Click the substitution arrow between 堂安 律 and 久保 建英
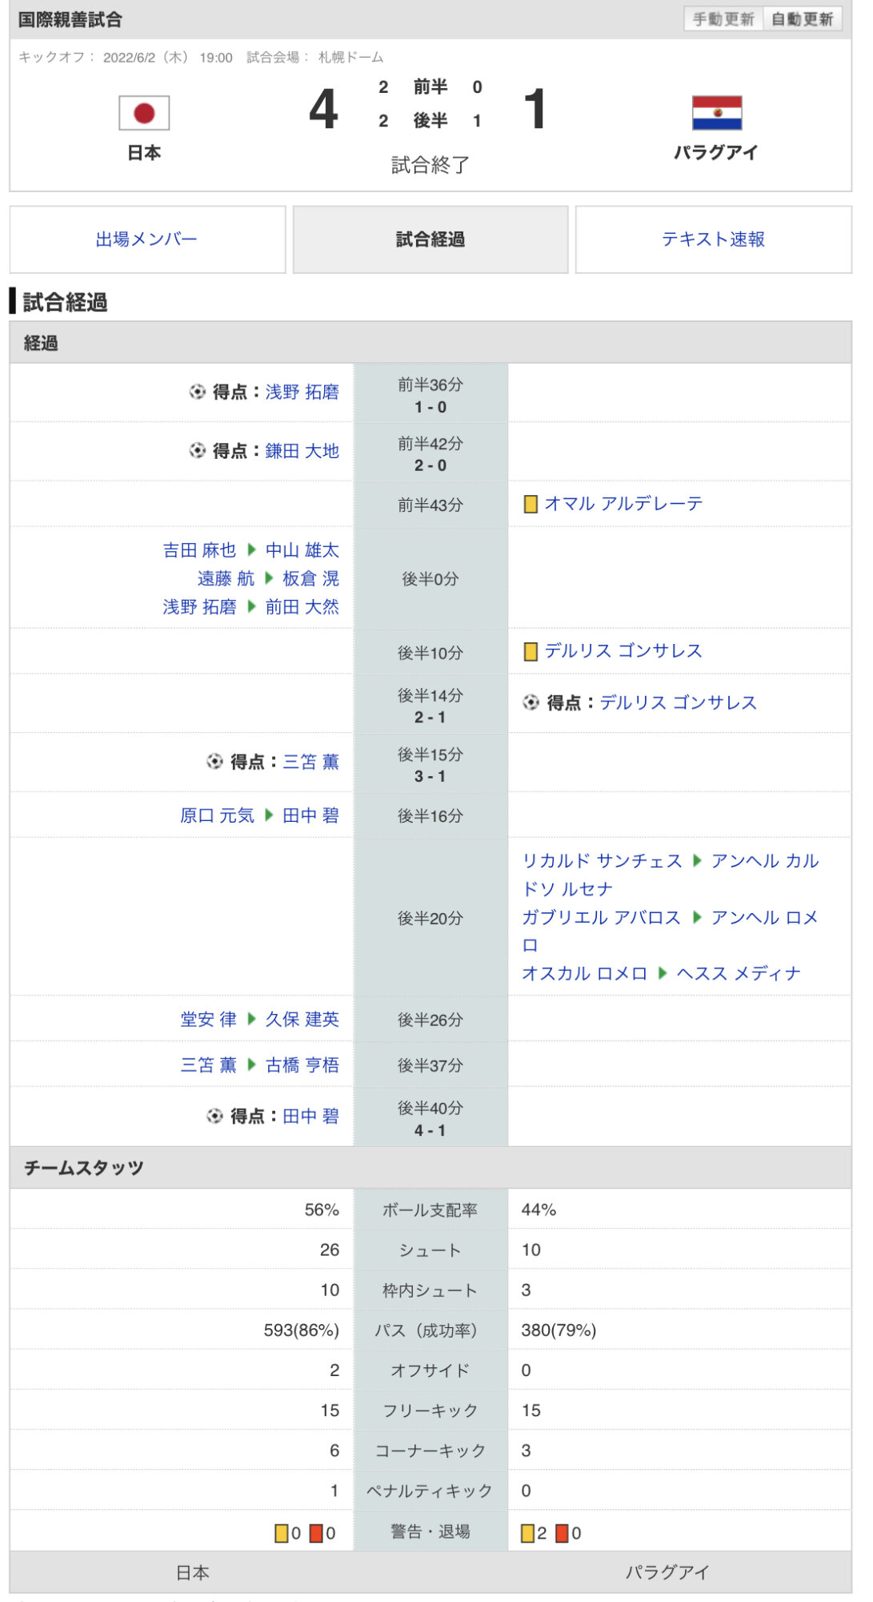 pyautogui.click(x=251, y=1019)
